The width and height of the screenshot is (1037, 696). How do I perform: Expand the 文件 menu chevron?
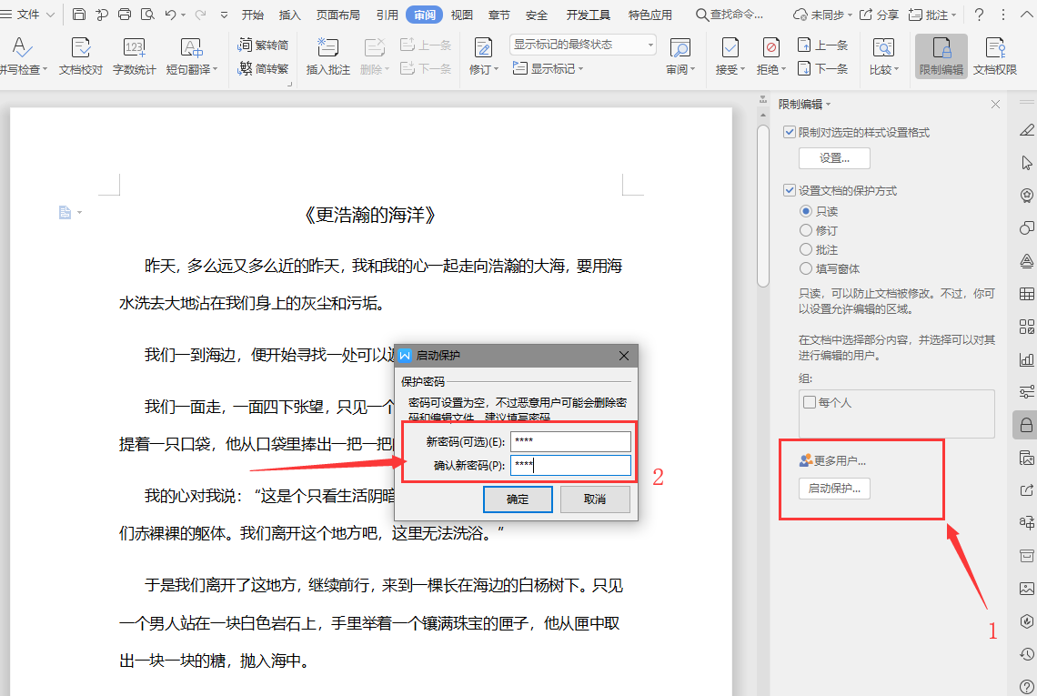pyautogui.click(x=50, y=14)
